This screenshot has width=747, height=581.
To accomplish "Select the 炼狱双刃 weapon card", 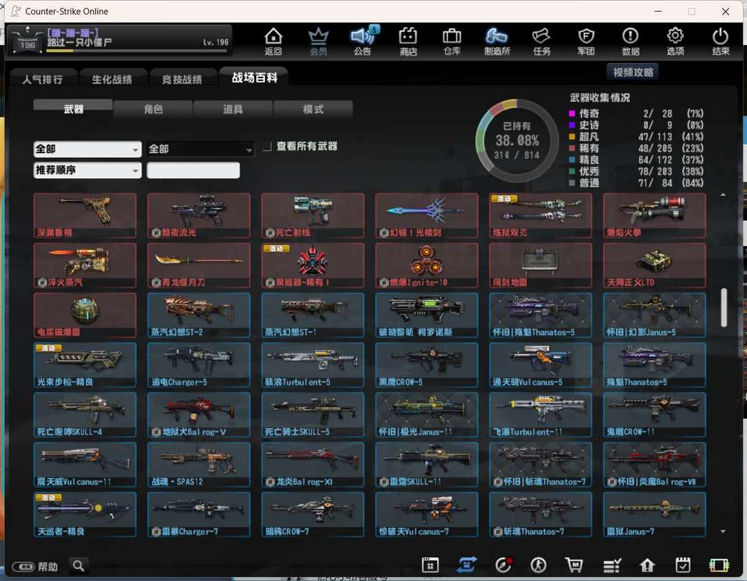I will pyautogui.click(x=541, y=215).
